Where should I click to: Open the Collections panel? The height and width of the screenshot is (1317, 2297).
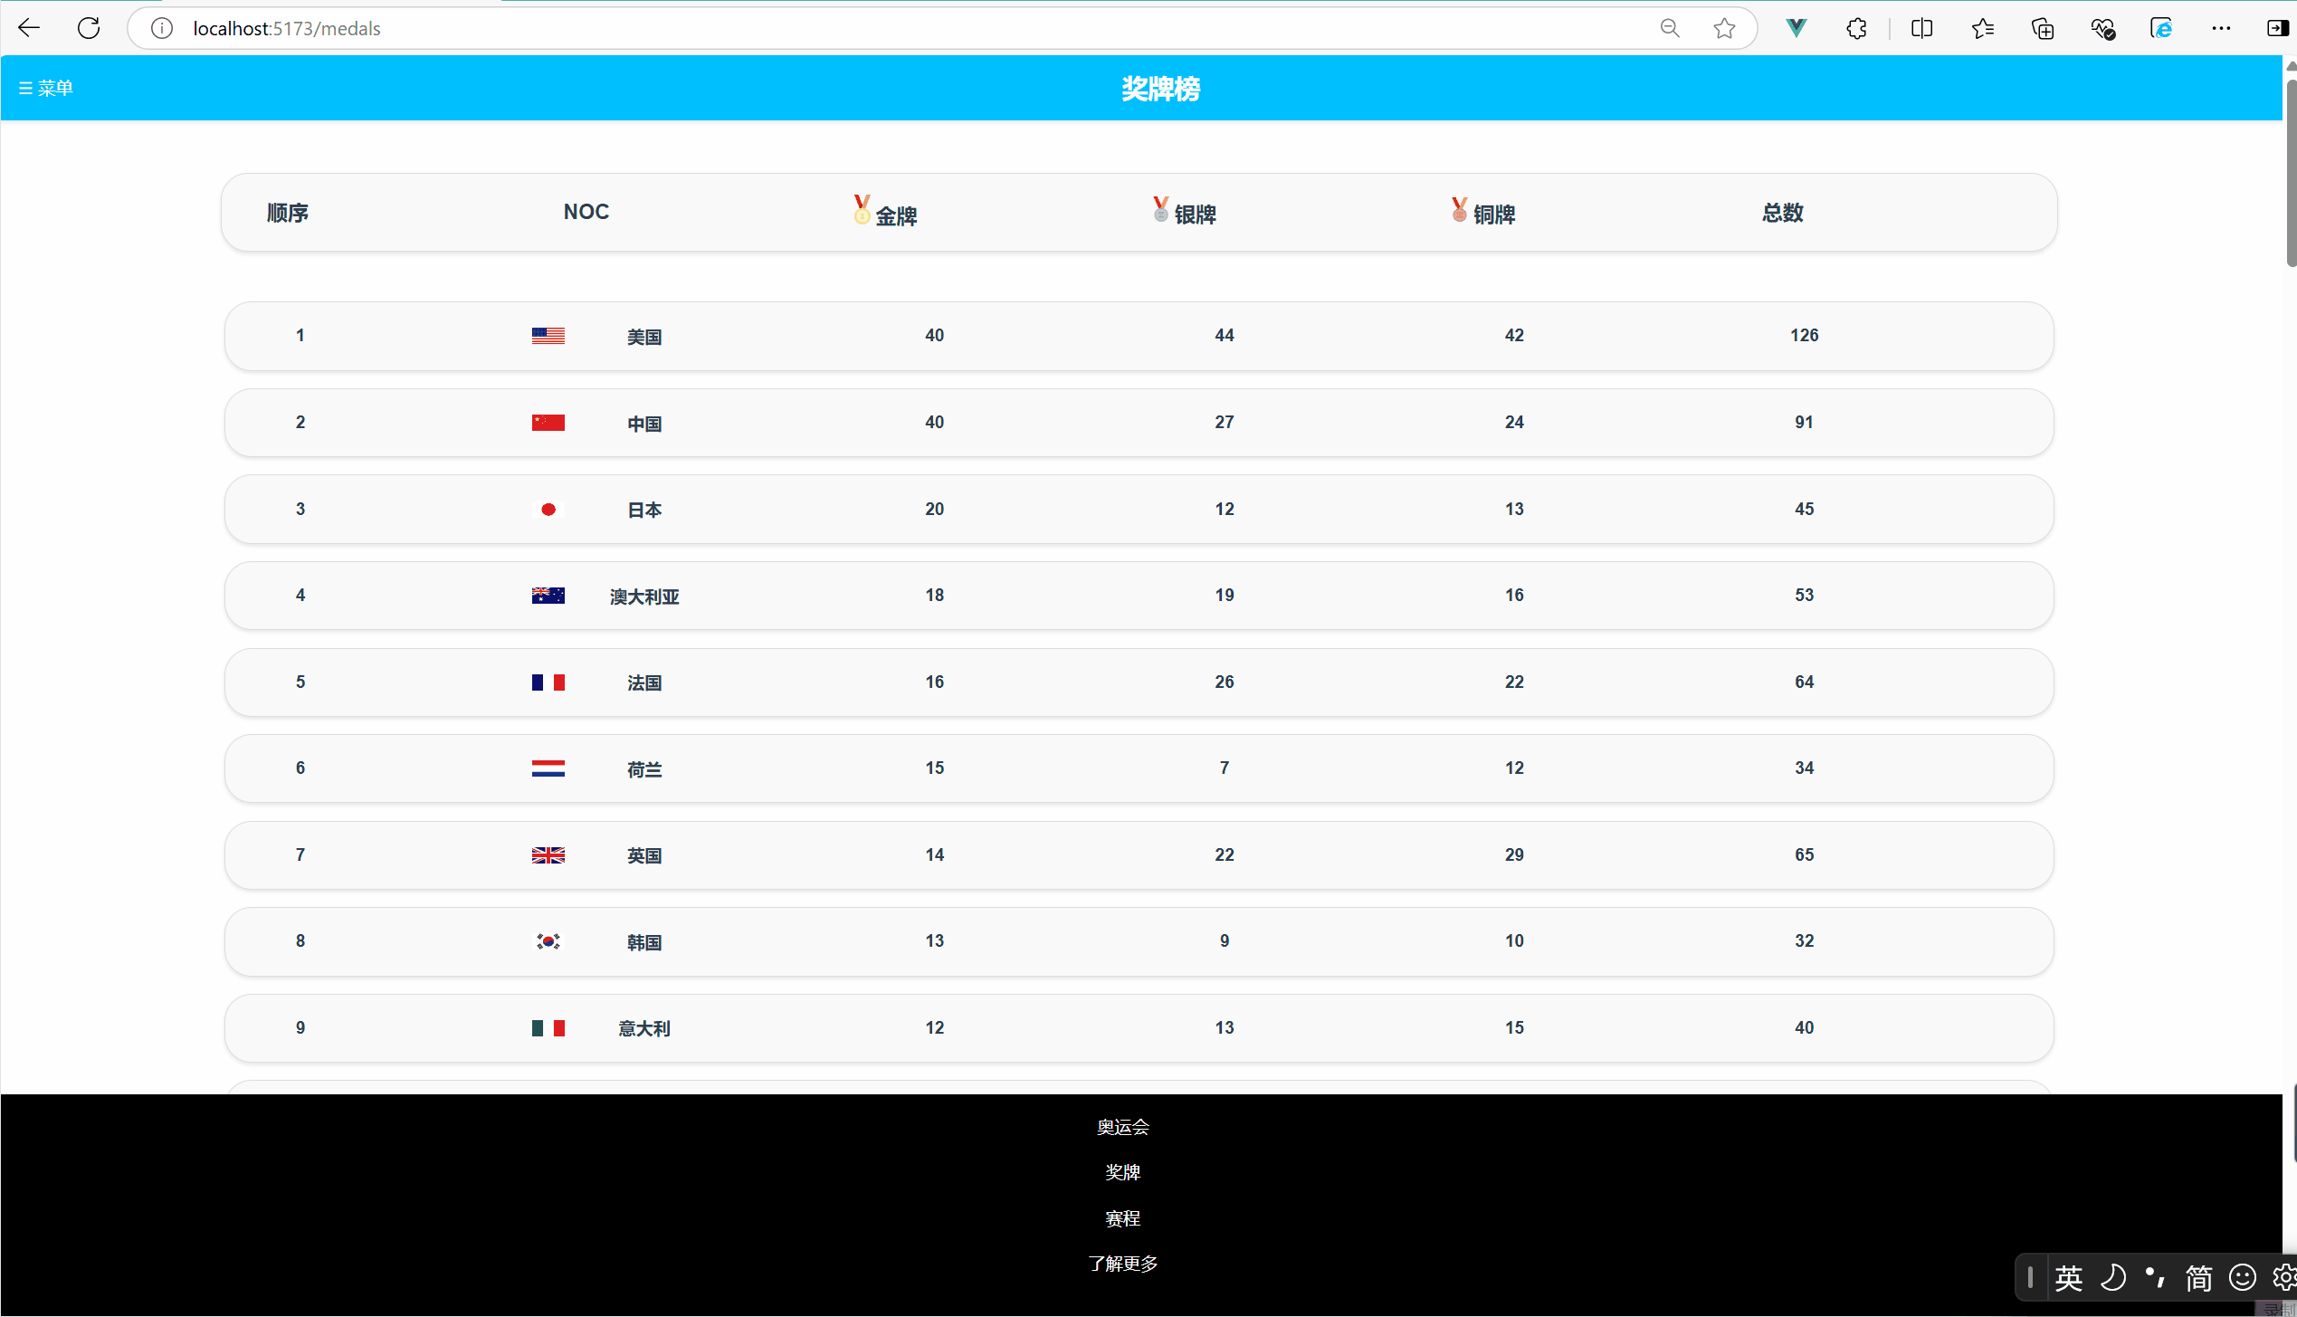coord(2043,28)
